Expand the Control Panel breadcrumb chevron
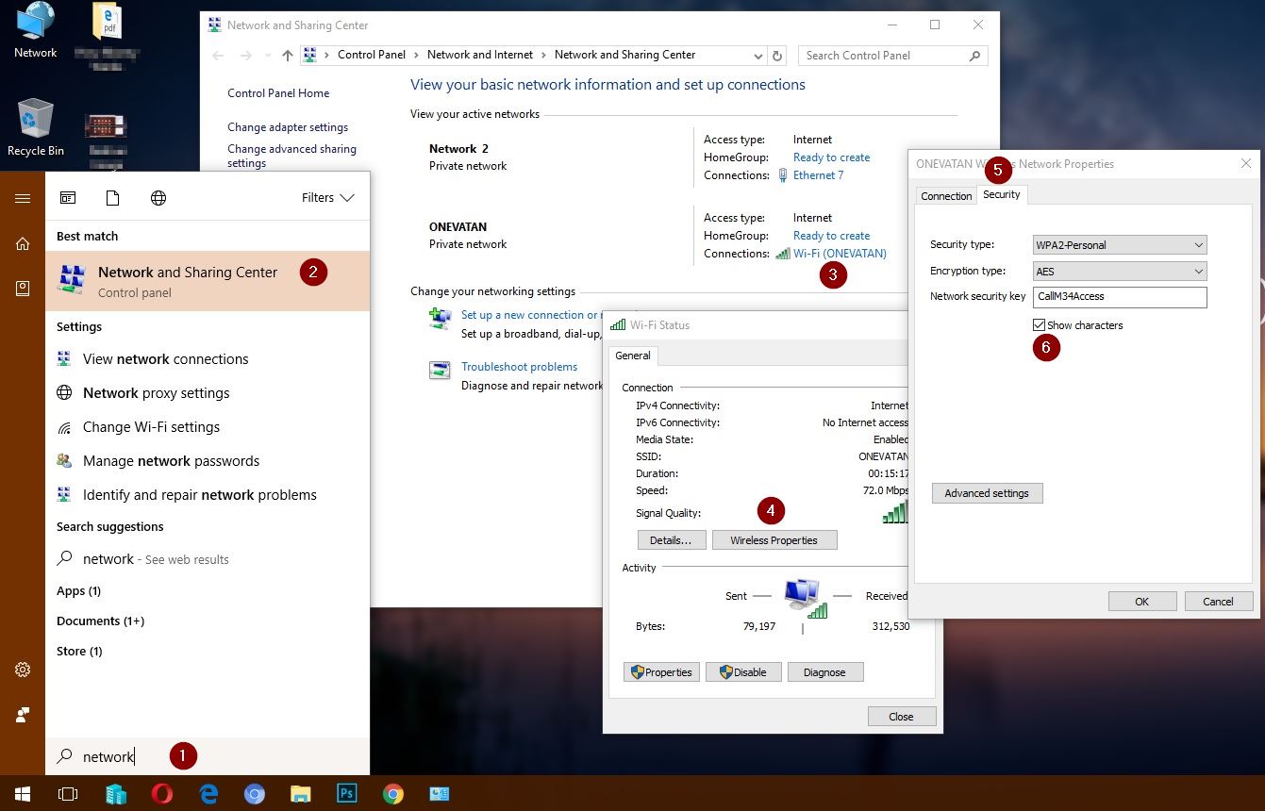Image resolution: width=1265 pixels, height=811 pixels. coord(416,55)
